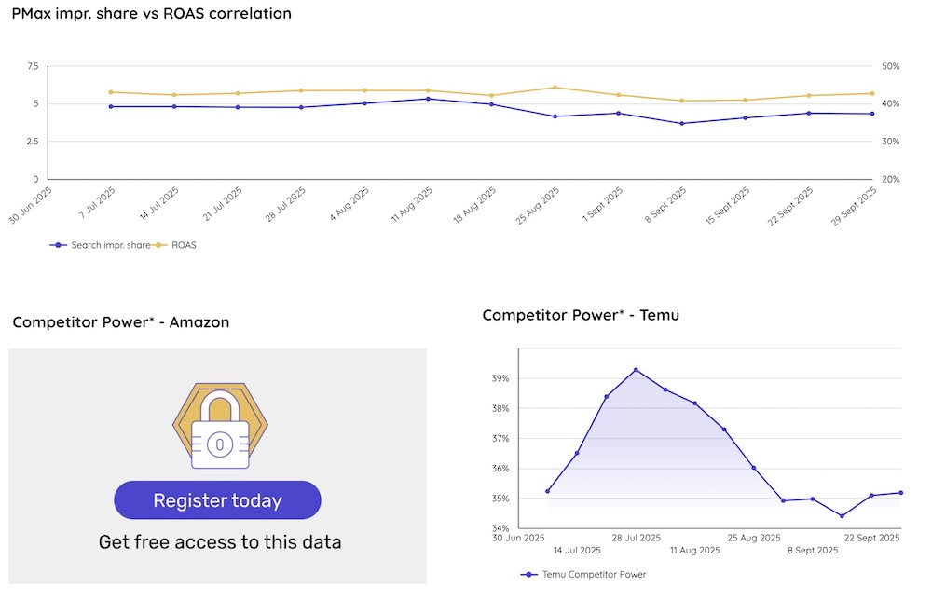Toggle the Search impr. share legend series
Image resolution: width=932 pixels, height=601 pixels.
click(102, 245)
